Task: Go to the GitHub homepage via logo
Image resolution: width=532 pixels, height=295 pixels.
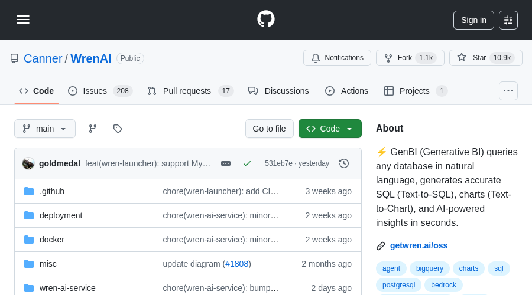Action: point(266,19)
